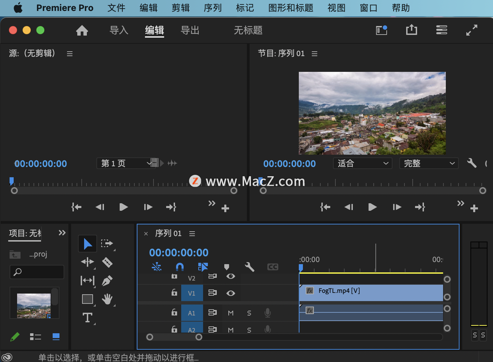493x362 pixels.
Task: Open captions settings with the CC icon
Action: 272,267
